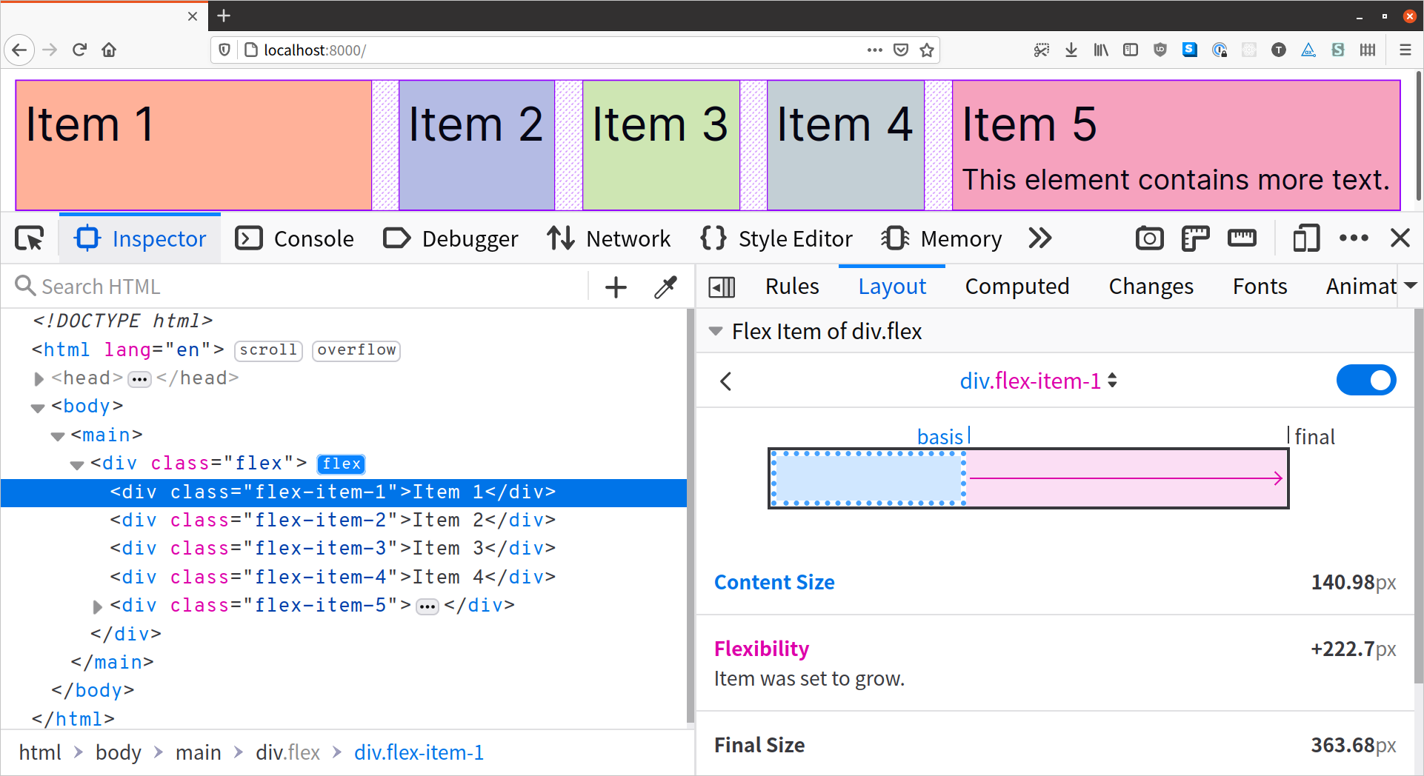1424x776 pixels.
Task: Add a new node with the plus button
Action: point(615,287)
